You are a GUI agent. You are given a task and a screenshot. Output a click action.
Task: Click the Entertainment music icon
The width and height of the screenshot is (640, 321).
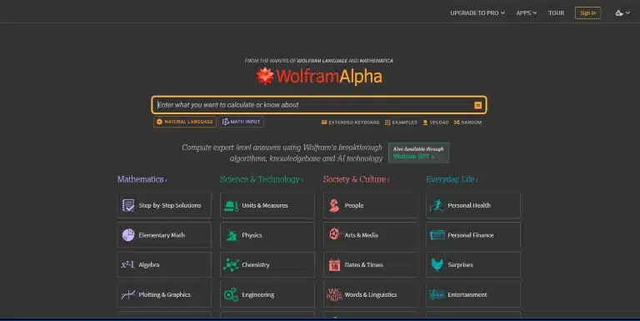pos(437,294)
